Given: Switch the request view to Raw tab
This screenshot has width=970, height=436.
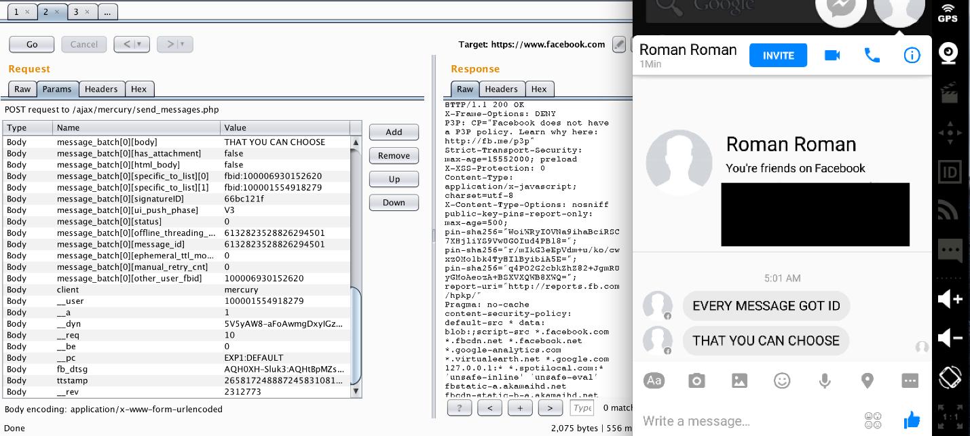Looking at the screenshot, I should (x=22, y=89).
